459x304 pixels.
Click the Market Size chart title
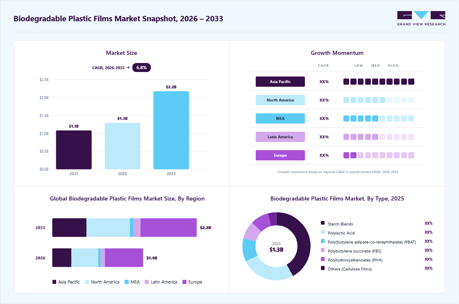click(x=121, y=53)
